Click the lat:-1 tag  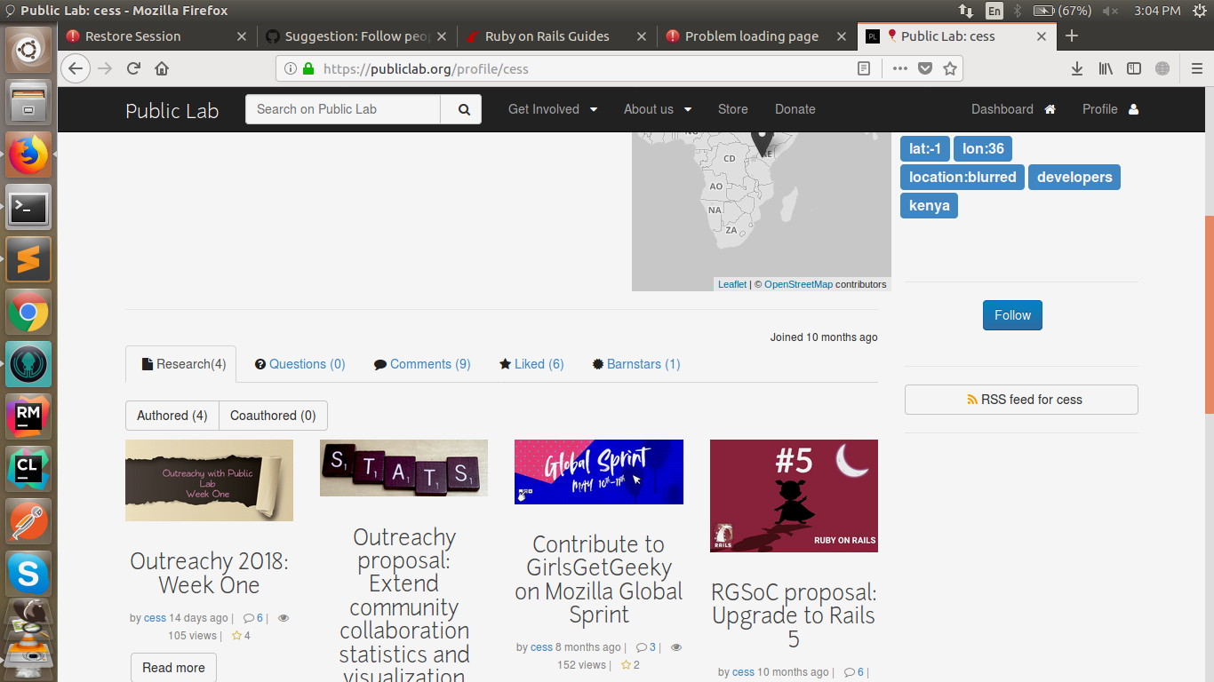coord(925,148)
